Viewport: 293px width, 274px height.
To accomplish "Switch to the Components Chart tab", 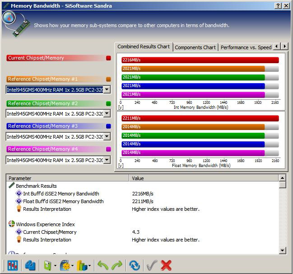I will (x=195, y=47).
